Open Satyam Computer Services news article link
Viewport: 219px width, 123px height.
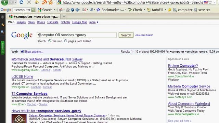(67, 115)
